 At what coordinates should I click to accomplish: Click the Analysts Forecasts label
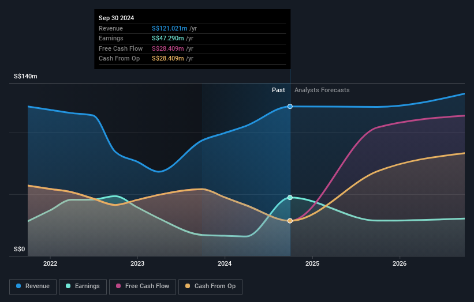coord(322,90)
